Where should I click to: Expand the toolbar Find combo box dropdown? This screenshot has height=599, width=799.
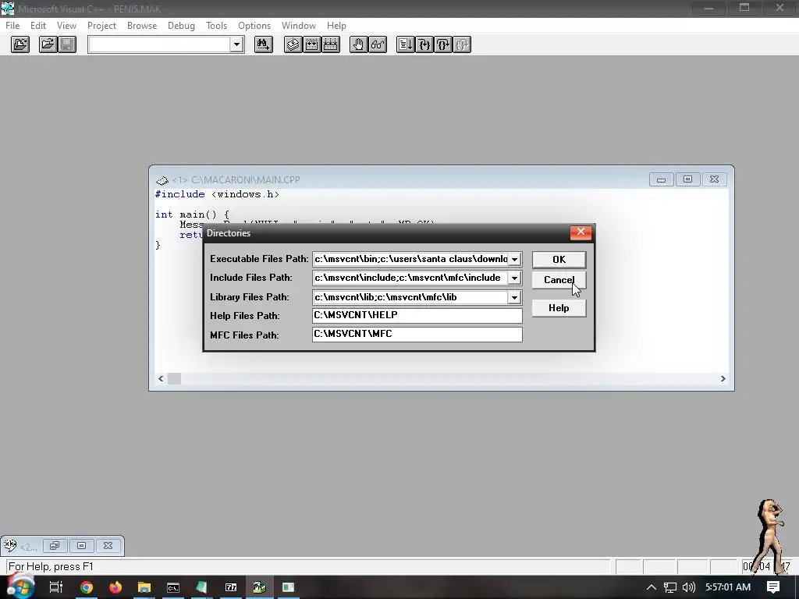tap(236, 44)
